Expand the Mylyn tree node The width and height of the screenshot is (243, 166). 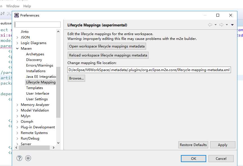(17, 116)
